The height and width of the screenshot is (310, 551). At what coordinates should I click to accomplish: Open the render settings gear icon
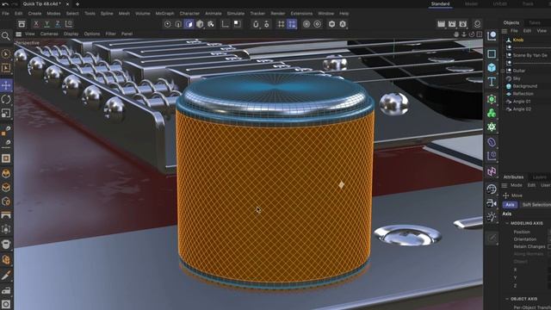point(477,24)
